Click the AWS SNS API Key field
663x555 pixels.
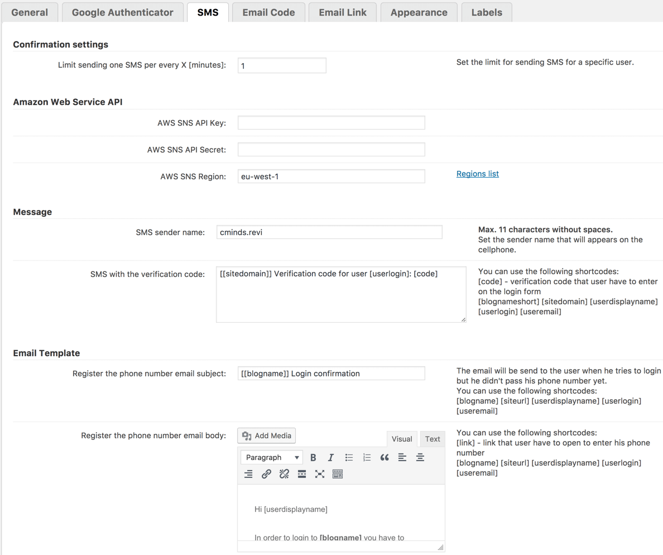(331, 123)
